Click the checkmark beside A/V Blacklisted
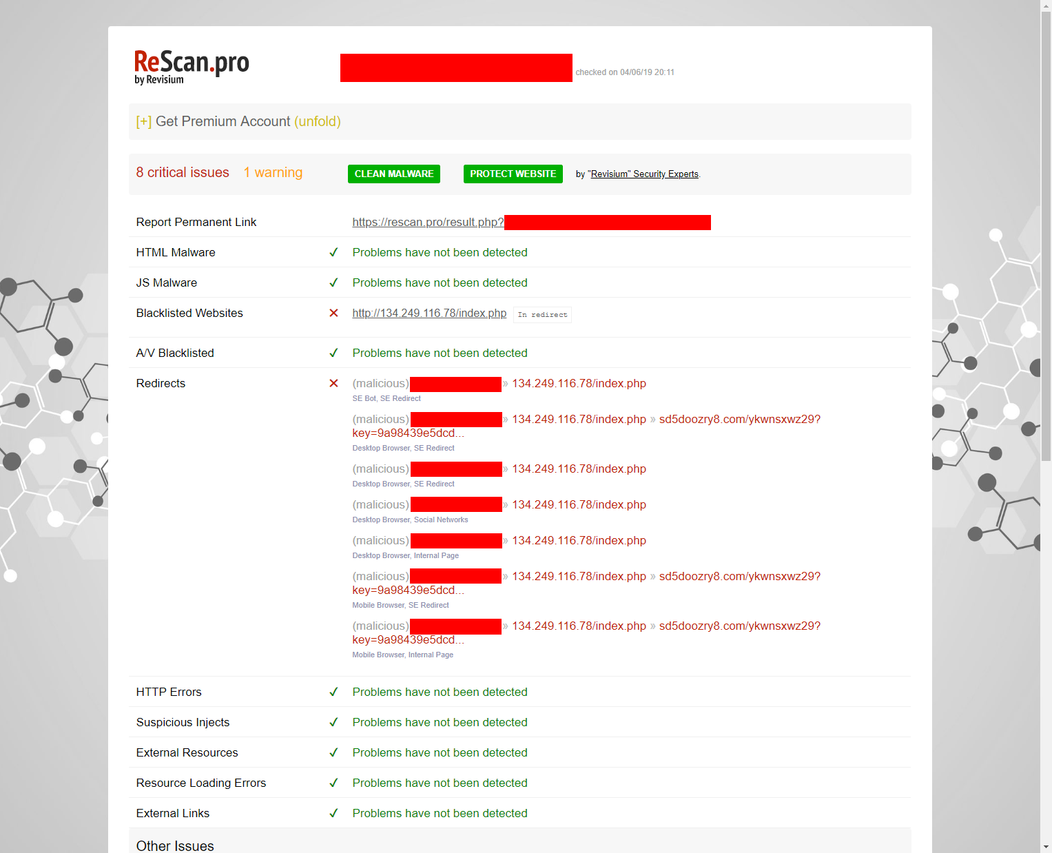The width and height of the screenshot is (1052, 853). 333,353
